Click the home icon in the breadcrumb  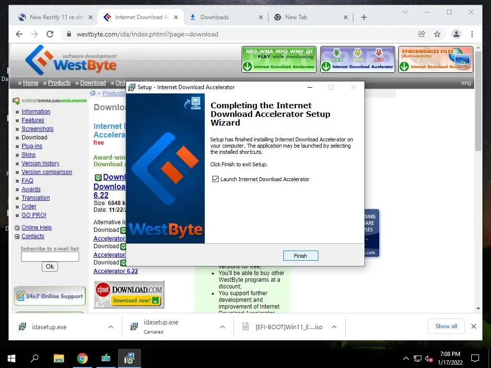(93, 93)
